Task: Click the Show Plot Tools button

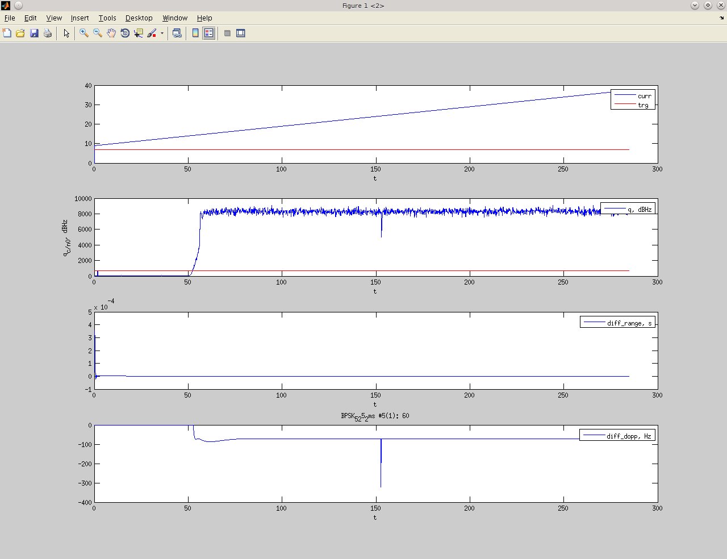Action: [x=241, y=34]
